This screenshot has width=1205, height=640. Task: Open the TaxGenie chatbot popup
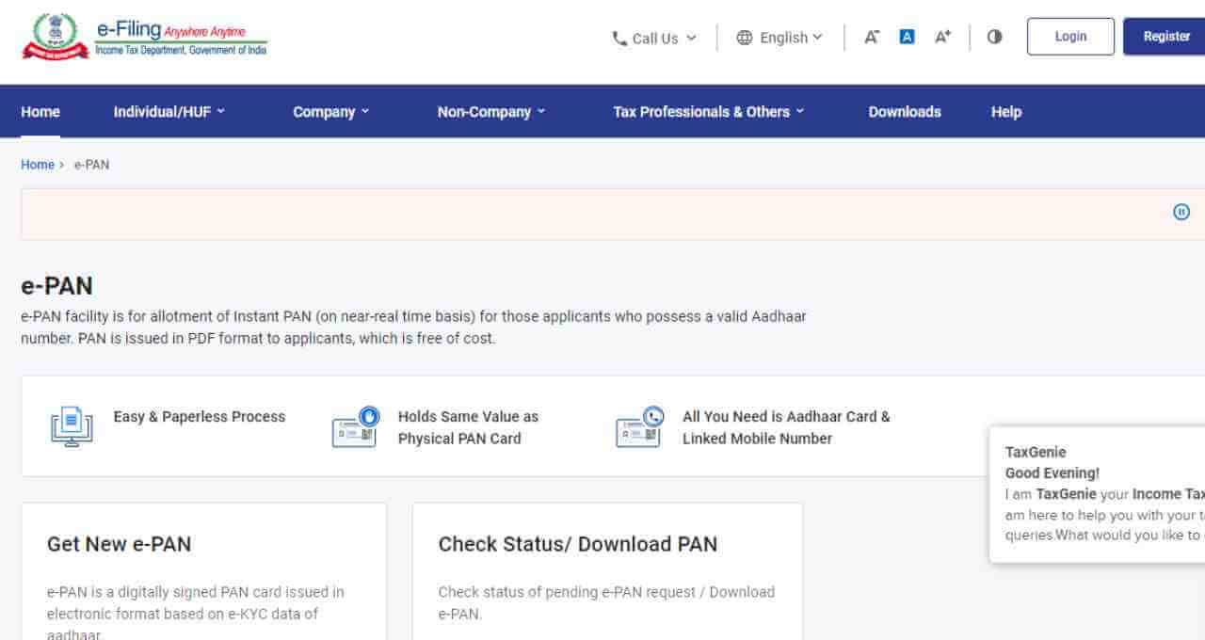point(1097,494)
